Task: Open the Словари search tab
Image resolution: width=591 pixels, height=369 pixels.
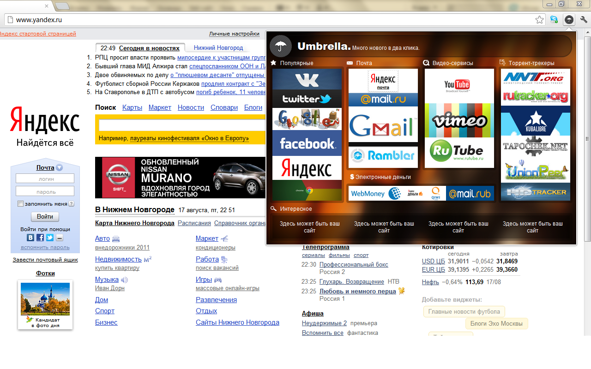Action: (224, 107)
